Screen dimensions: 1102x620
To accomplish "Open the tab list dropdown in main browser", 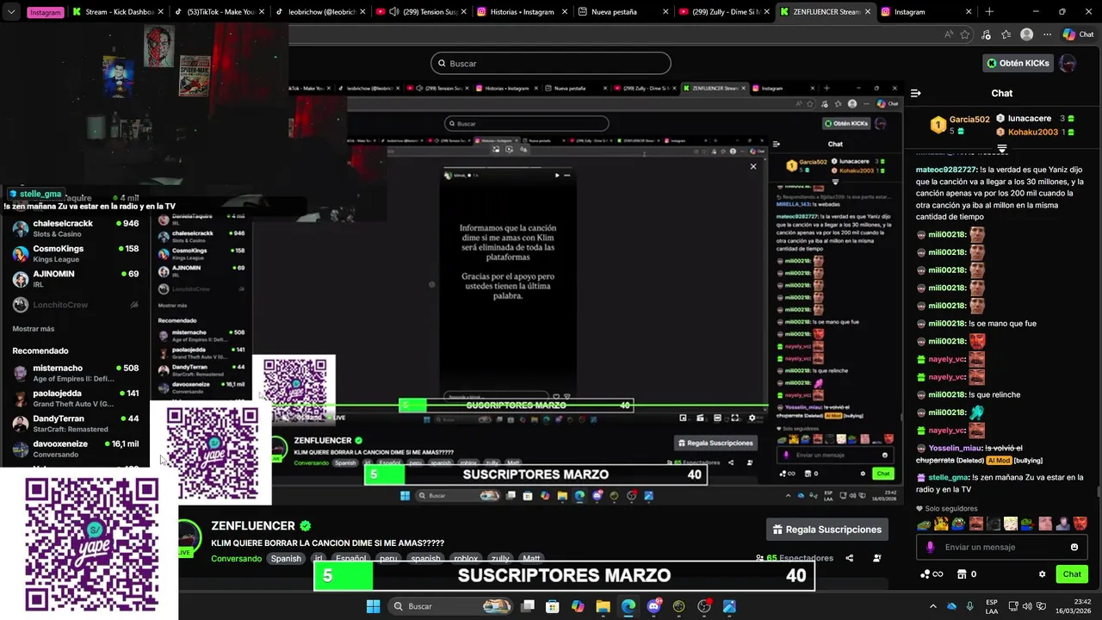I will pyautogui.click(x=11, y=12).
